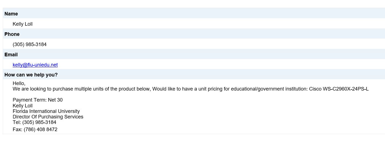Click the Hello, greeting line
The image size is (385, 143).
coord(19,83)
